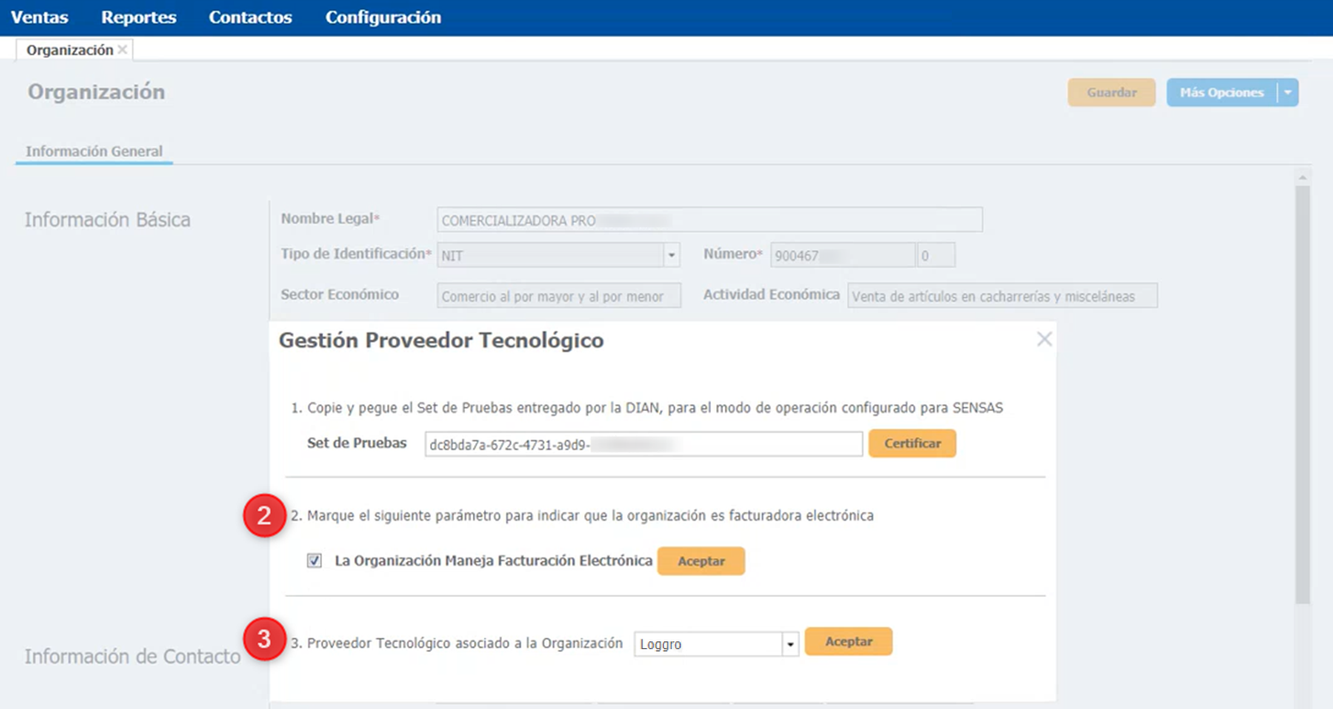Close the Gestión Proveedor Tecnológico dialog

1043,339
